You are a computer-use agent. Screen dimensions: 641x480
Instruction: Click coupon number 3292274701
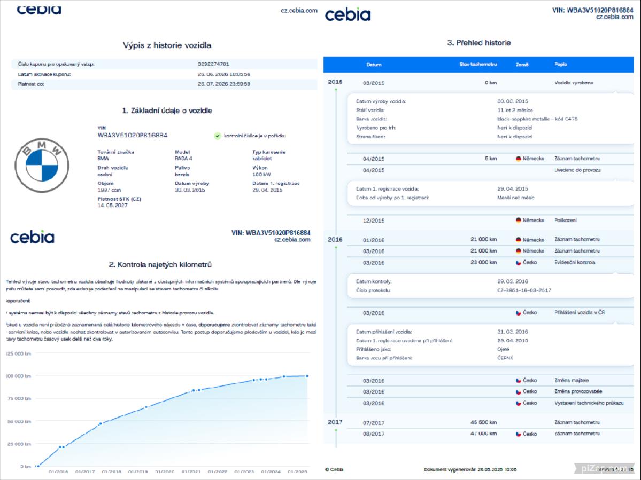point(213,64)
